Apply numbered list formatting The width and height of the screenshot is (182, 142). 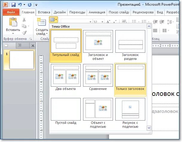coord(144,22)
